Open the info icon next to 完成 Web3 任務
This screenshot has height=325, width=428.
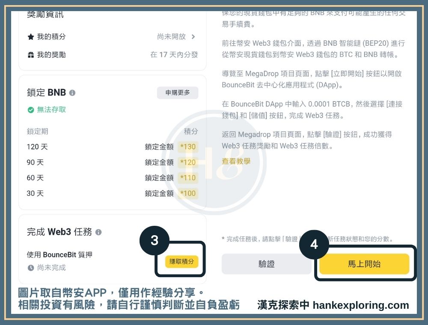point(98,232)
